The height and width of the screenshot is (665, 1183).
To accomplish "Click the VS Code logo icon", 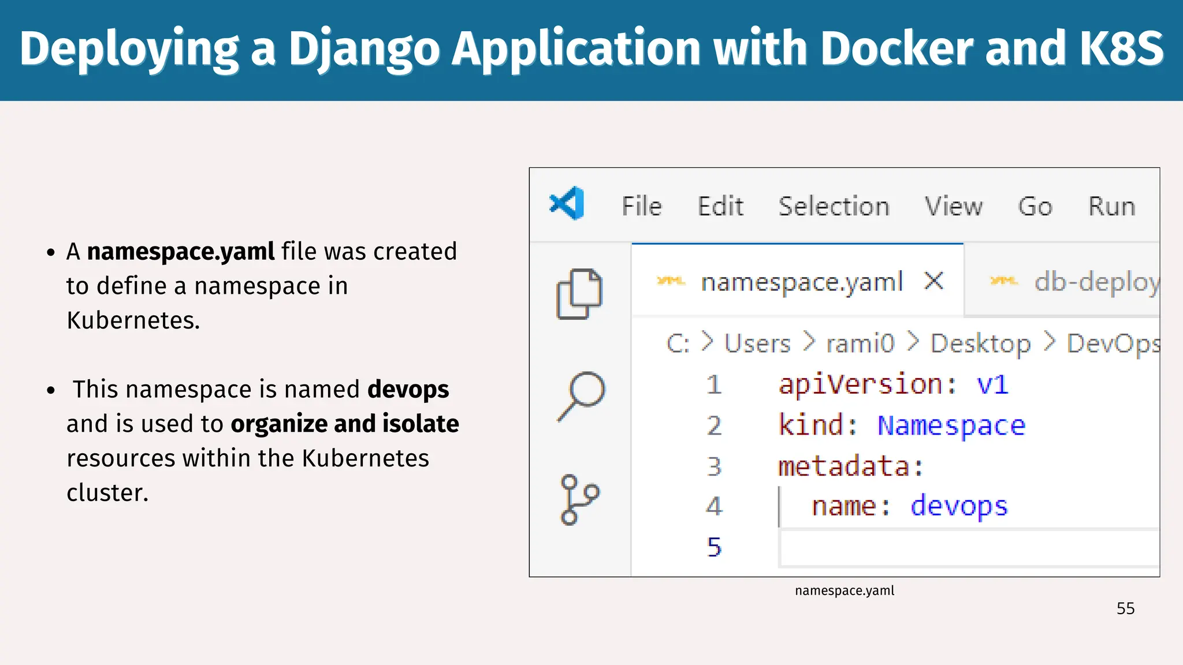I will coord(567,204).
